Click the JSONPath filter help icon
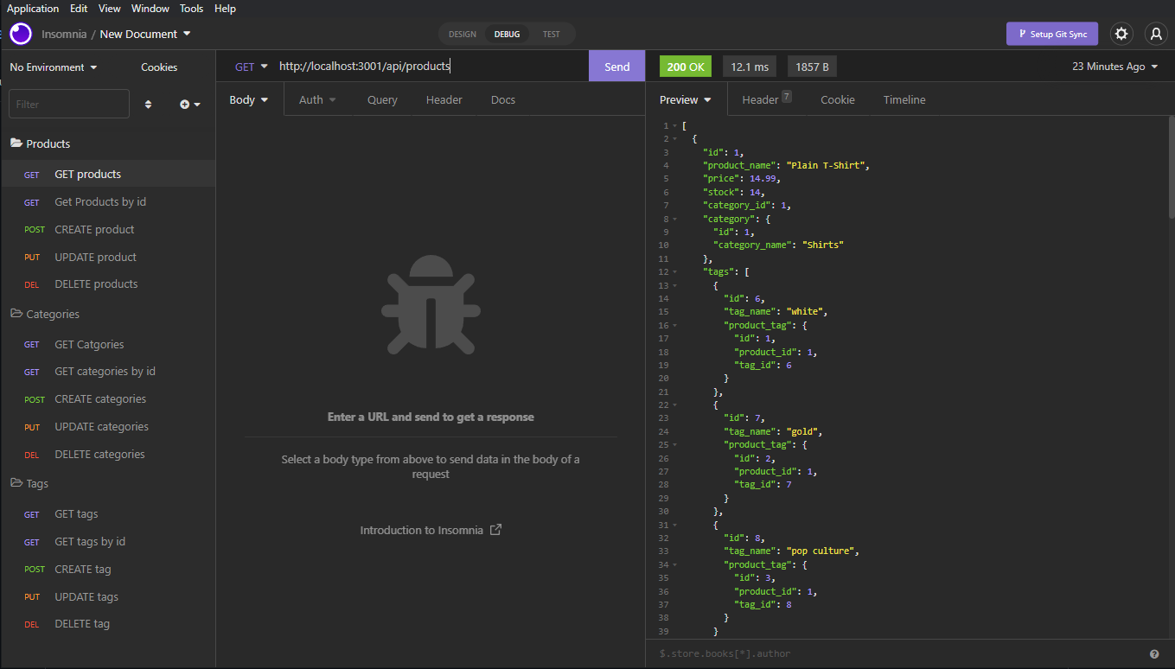 (1156, 653)
